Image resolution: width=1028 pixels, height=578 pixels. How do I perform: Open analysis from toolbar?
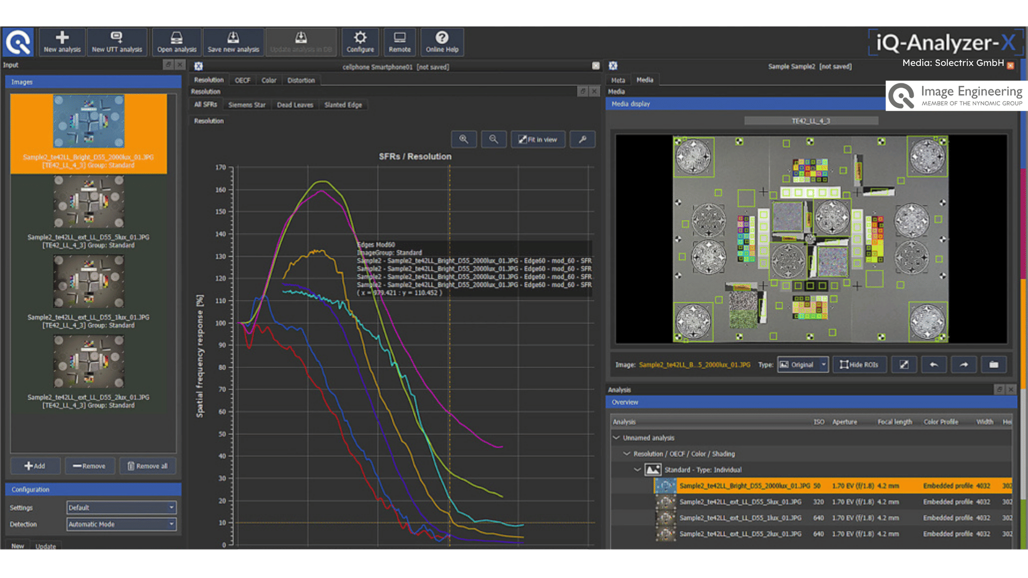tap(177, 42)
